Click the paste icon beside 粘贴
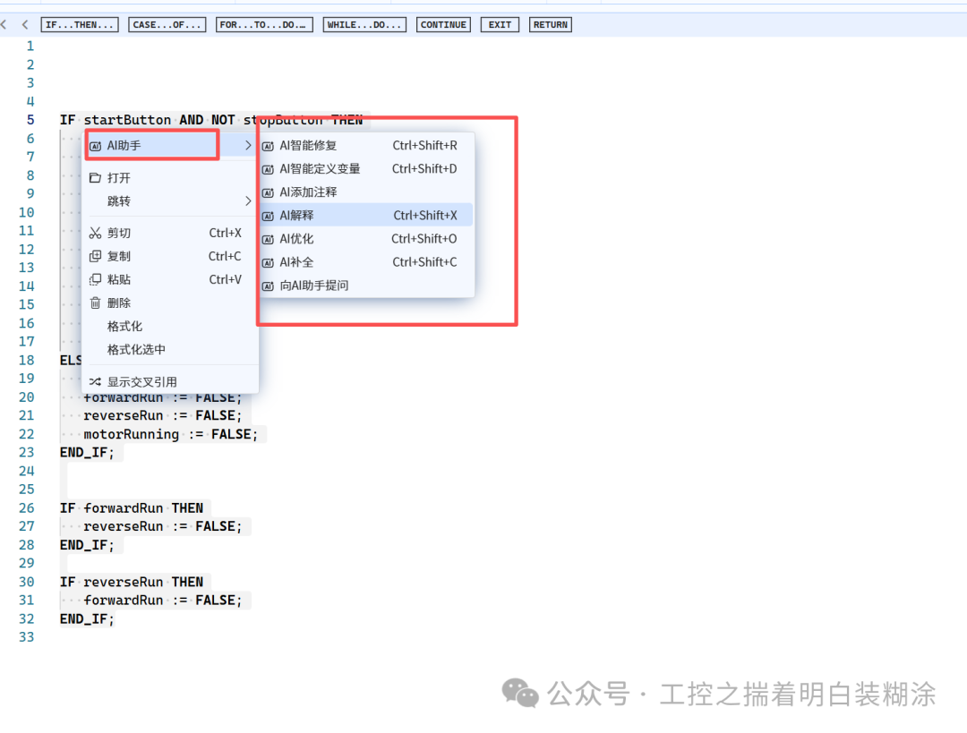 point(95,280)
